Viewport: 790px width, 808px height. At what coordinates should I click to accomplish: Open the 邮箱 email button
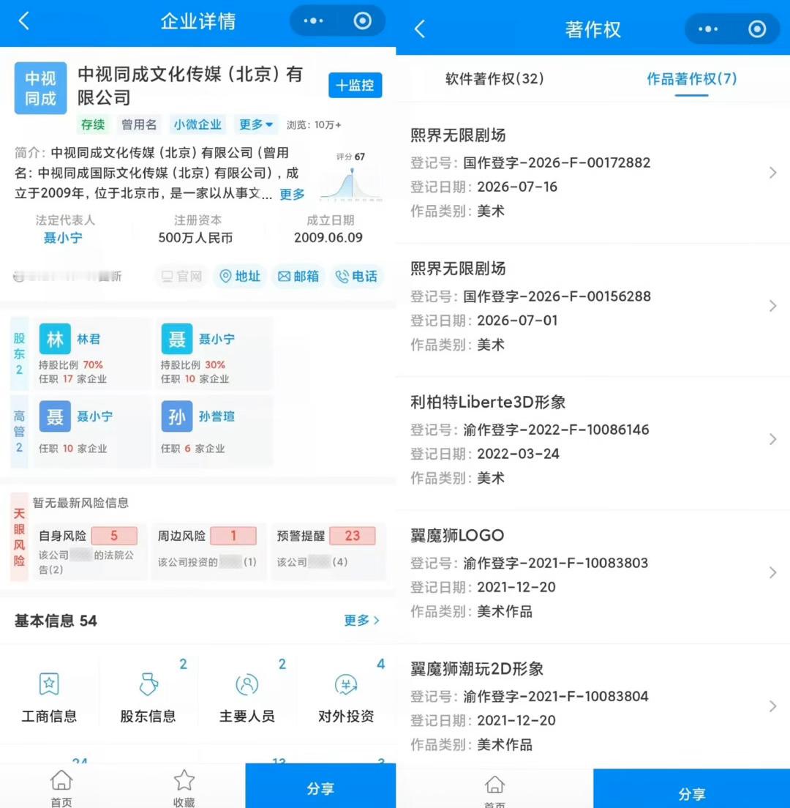[298, 277]
